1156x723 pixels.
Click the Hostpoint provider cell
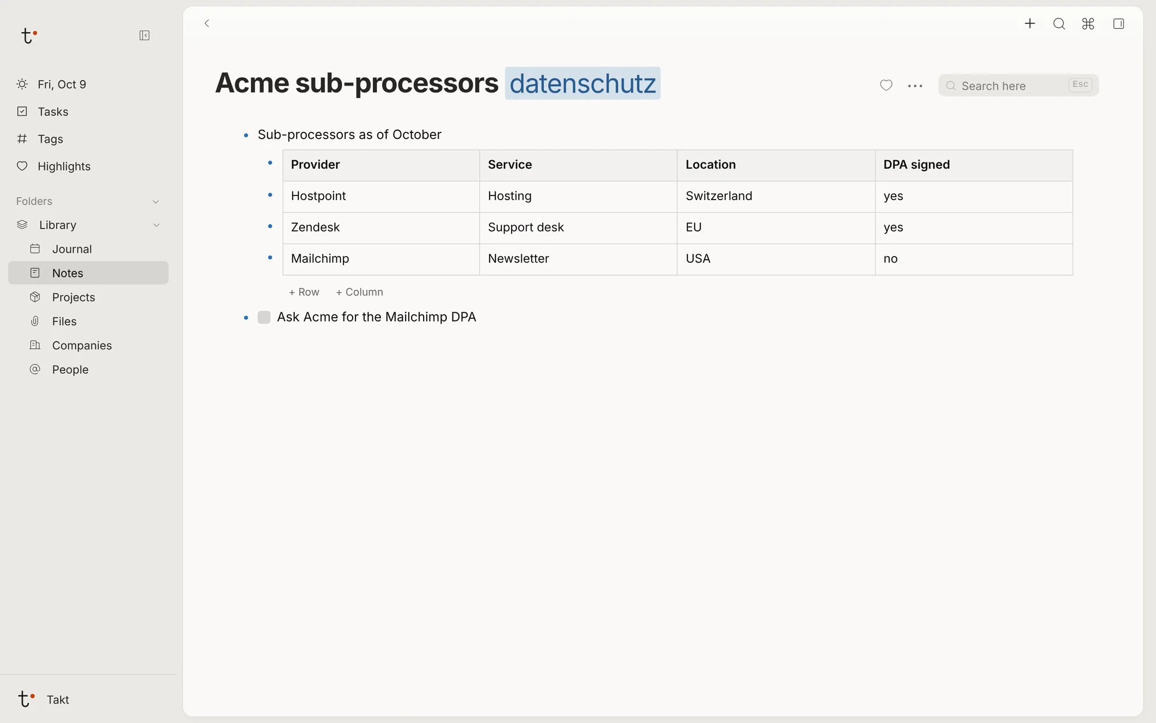click(381, 197)
